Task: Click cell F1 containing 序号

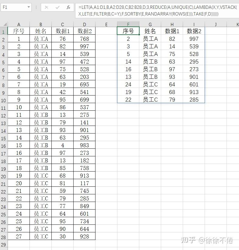Action: [128, 31]
